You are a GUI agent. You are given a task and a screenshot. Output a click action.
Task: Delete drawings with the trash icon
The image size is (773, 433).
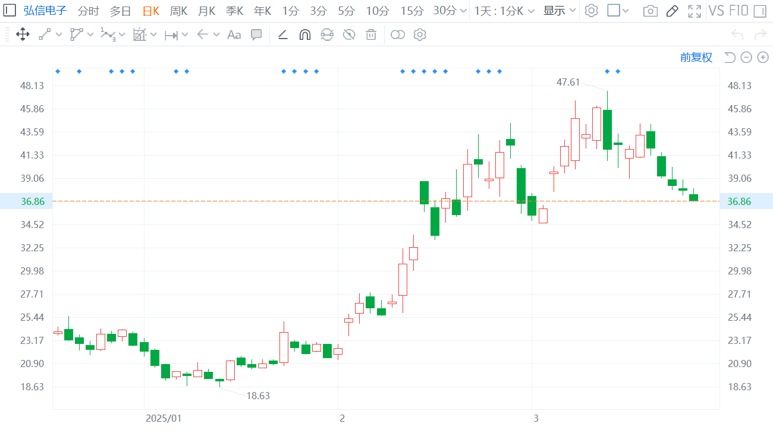point(371,34)
